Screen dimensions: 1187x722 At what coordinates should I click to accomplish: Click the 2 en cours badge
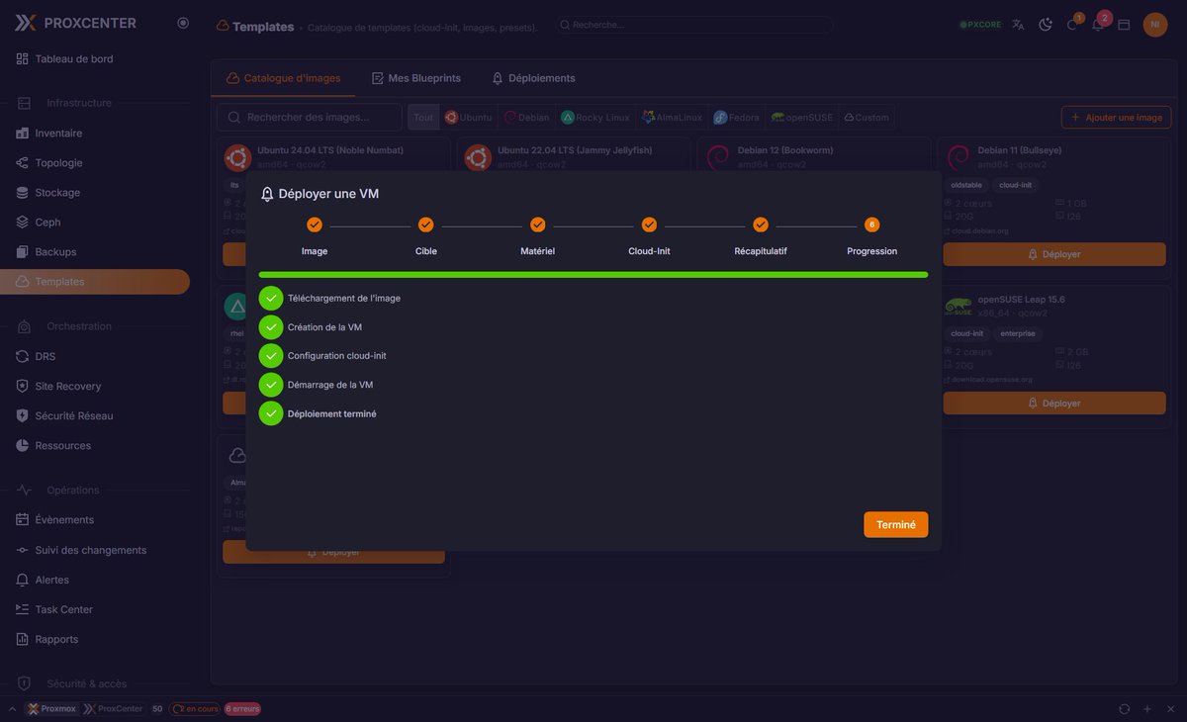coord(194,709)
